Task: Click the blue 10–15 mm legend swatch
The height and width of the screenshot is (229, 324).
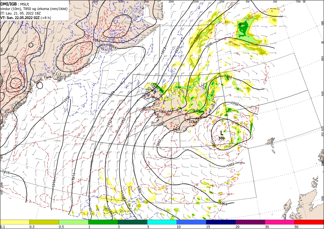Action: pyautogui.click(x=191, y=222)
